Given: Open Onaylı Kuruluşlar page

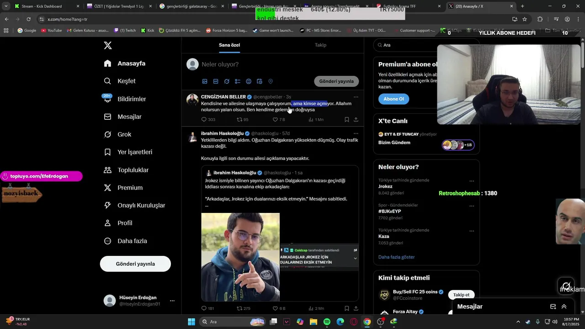Looking at the screenshot, I should click(134, 206).
